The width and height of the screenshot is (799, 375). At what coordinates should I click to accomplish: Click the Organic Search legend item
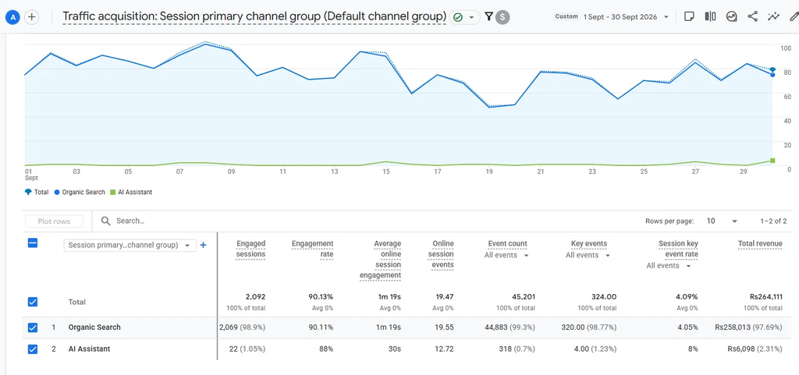(79, 193)
